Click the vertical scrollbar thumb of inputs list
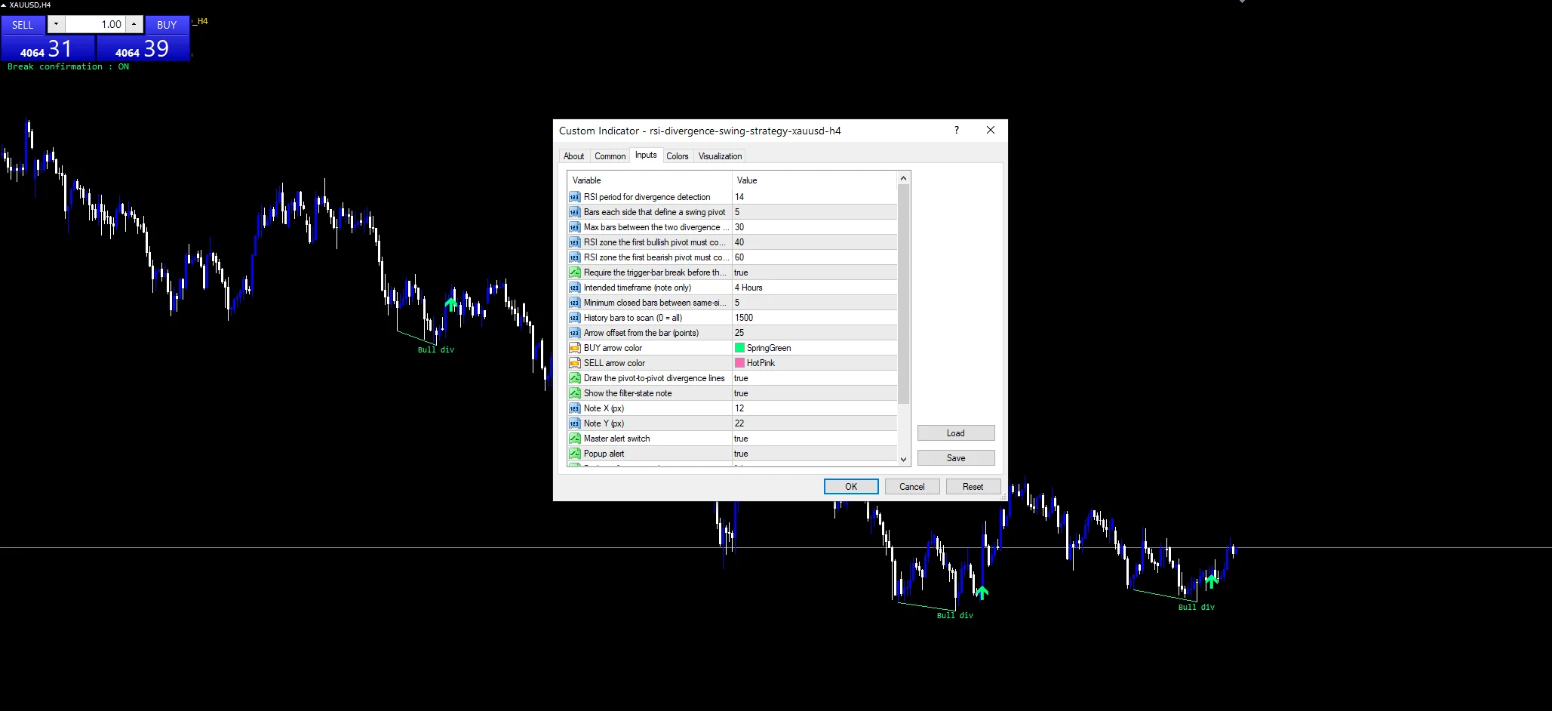The image size is (1552, 711). pos(903,294)
